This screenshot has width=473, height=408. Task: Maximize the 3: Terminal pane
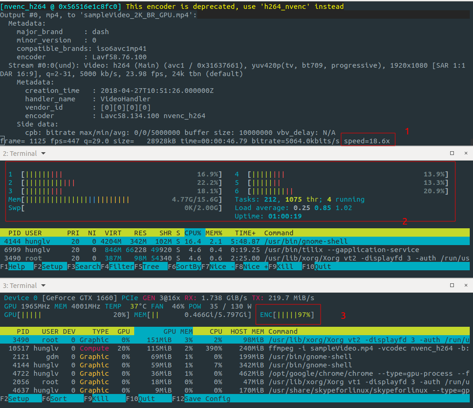452,285
